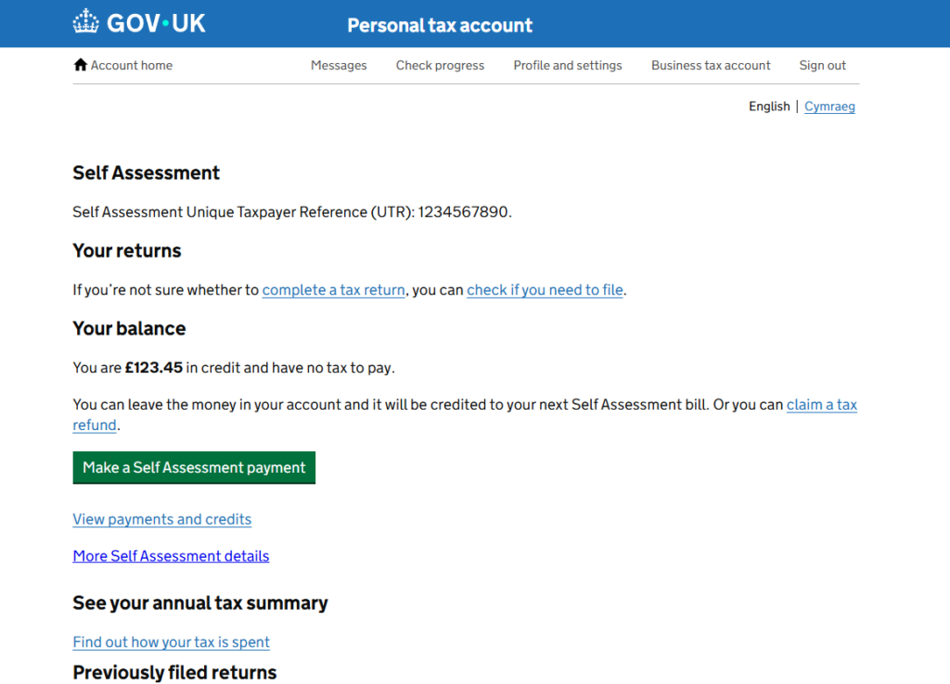The width and height of the screenshot is (950, 684).
Task: Click the house icon beside Account home
Action: tap(80, 65)
